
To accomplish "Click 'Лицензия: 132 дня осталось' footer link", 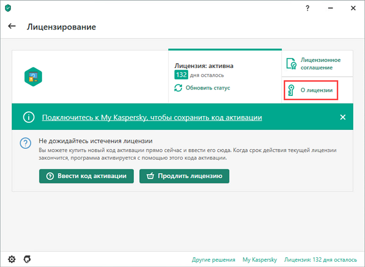I will pos(320,260).
